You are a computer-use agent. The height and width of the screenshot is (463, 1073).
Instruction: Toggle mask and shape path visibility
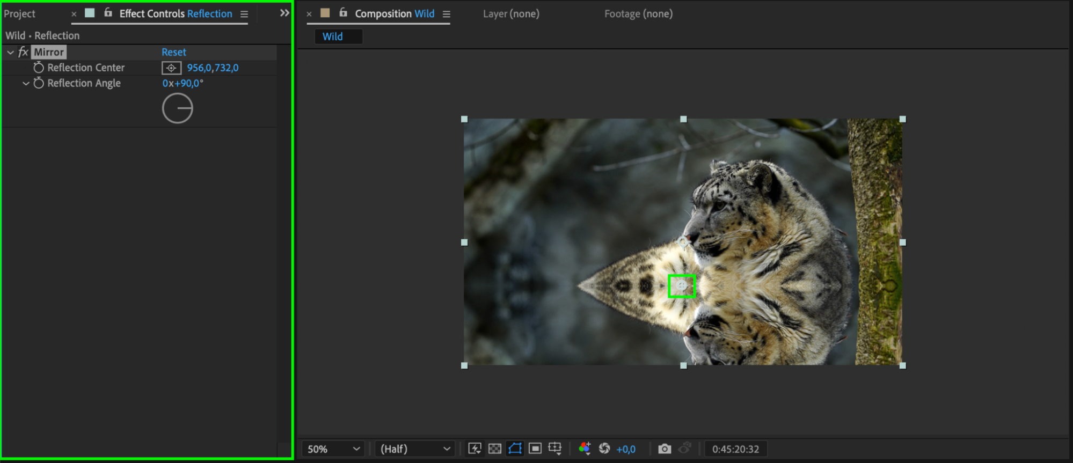click(x=515, y=449)
